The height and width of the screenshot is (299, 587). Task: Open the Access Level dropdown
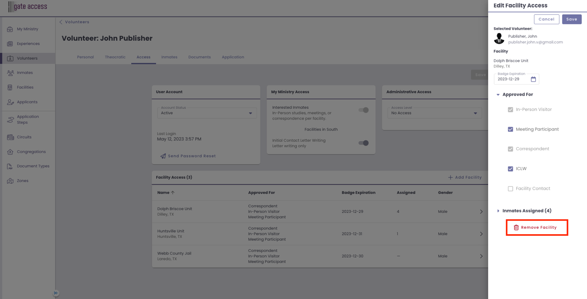tap(434, 112)
